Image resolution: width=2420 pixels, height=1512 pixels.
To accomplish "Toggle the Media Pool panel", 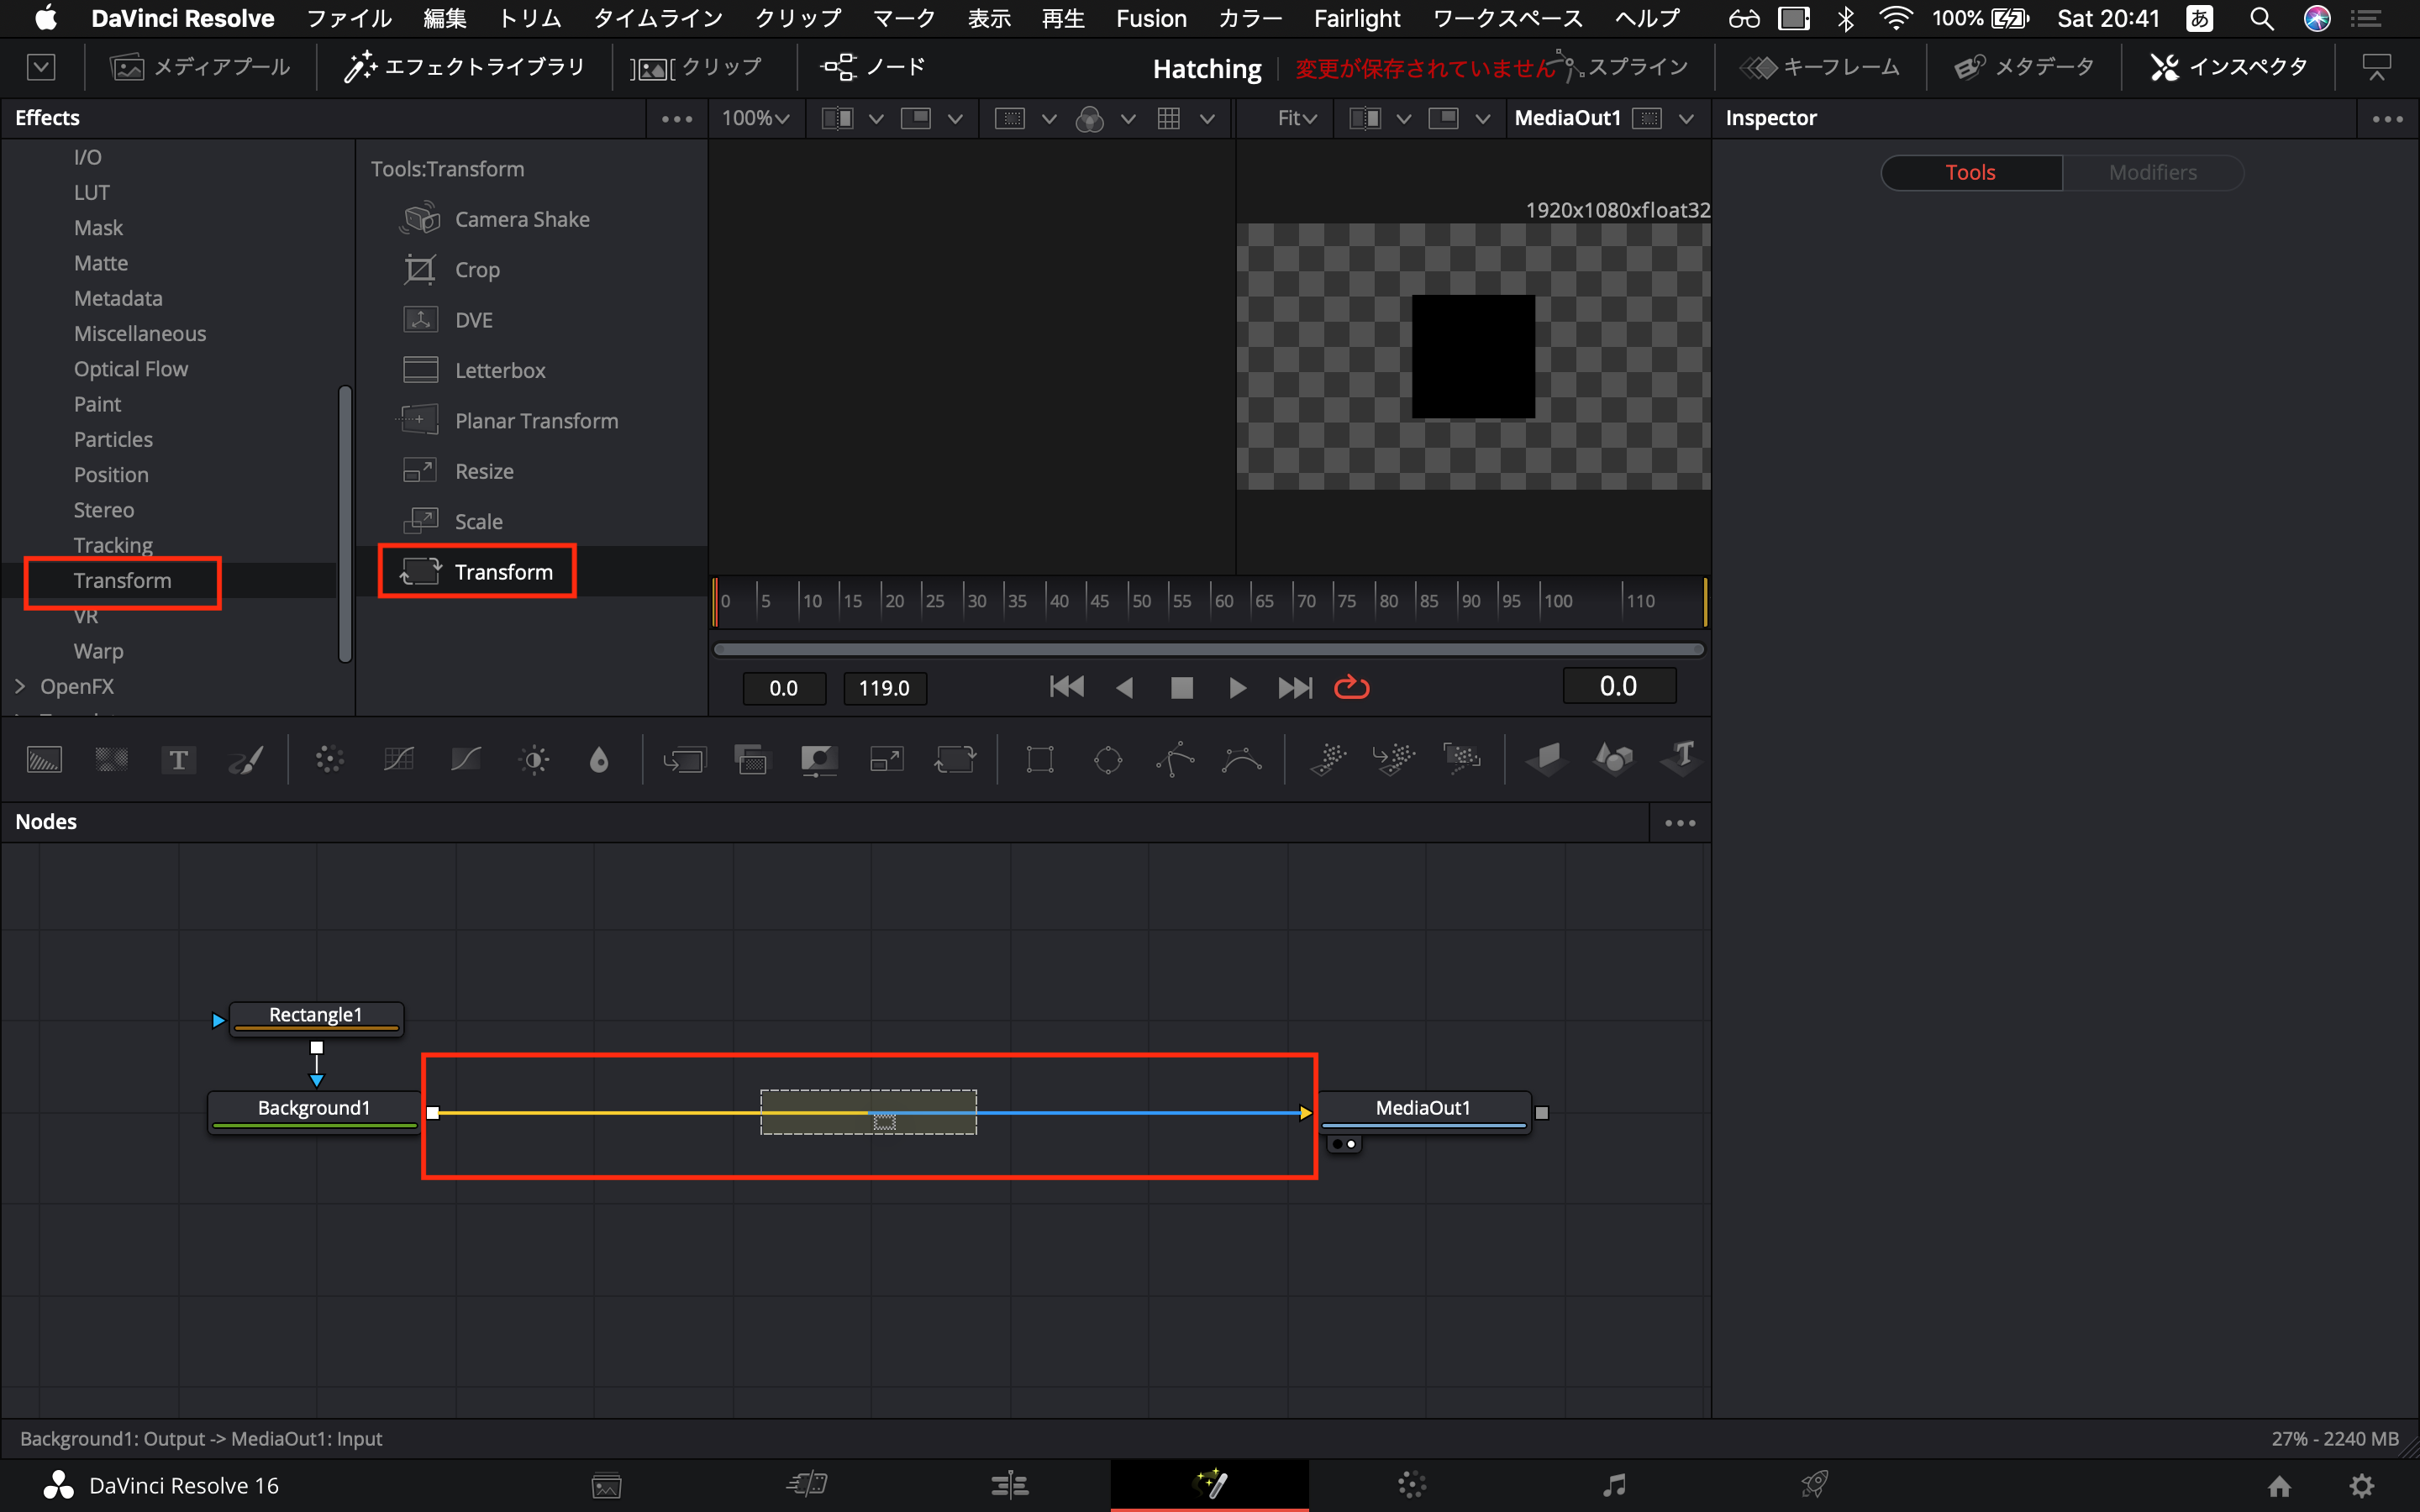I will (200, 67).
